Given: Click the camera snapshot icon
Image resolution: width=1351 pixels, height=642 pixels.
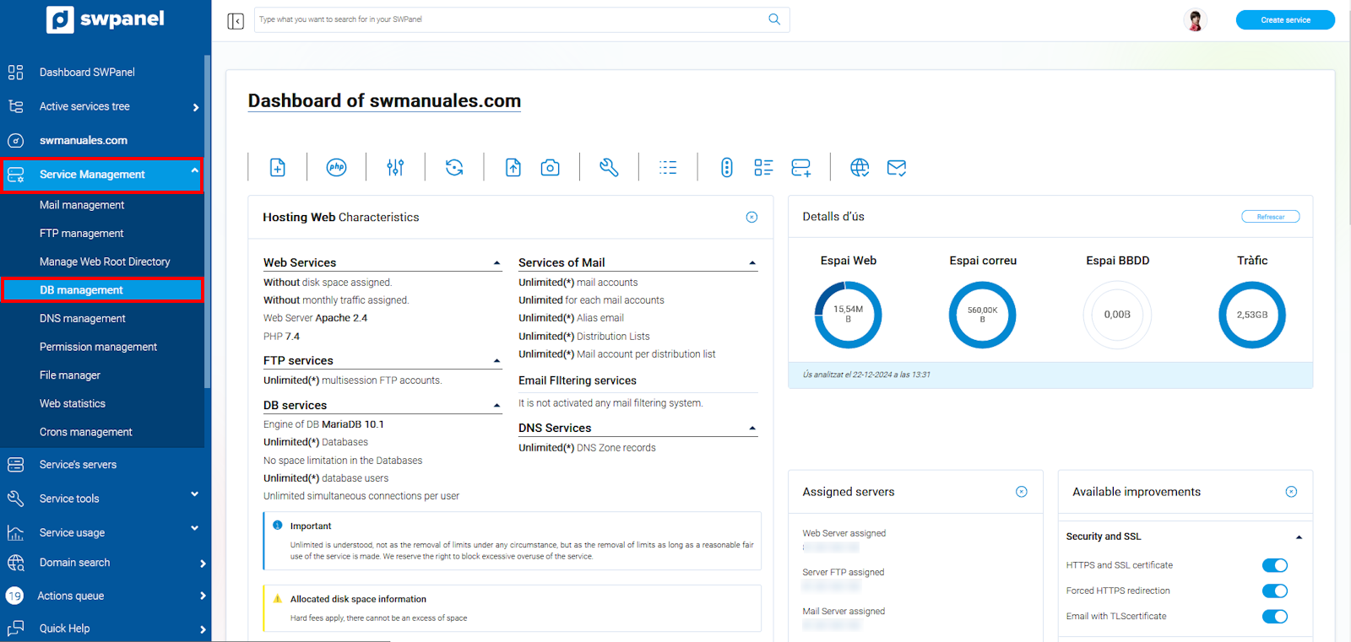Looking at the screenshot, I should 550,168.
